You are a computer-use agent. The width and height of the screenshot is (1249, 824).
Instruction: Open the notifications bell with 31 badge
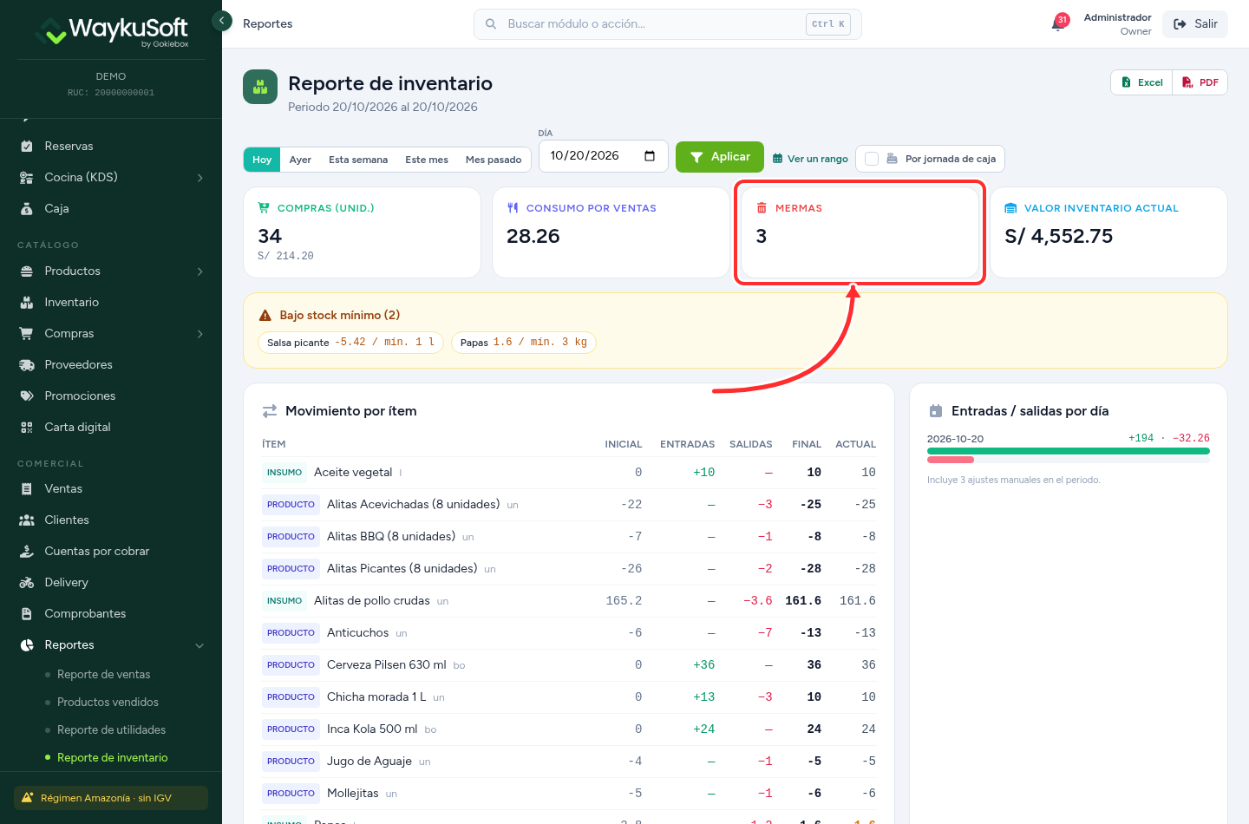point(1059,23)
